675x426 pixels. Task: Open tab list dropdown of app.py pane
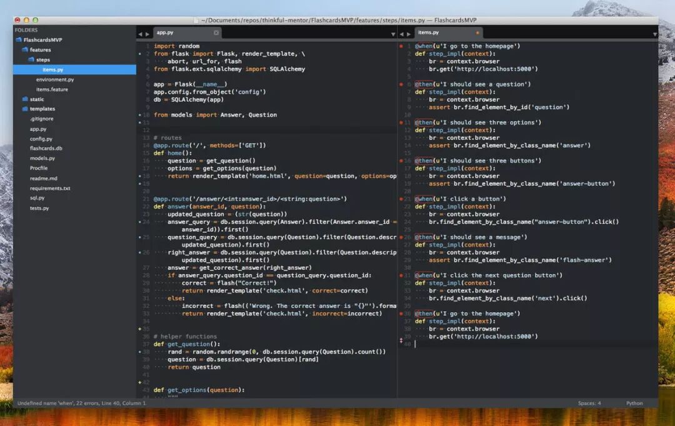[393, 34]
